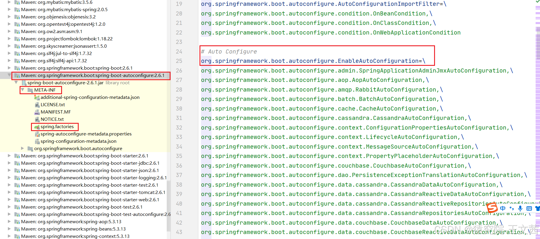Click the spring.factories file icon
Viewport: 540px width, 239px height.
tap(37, 127)
